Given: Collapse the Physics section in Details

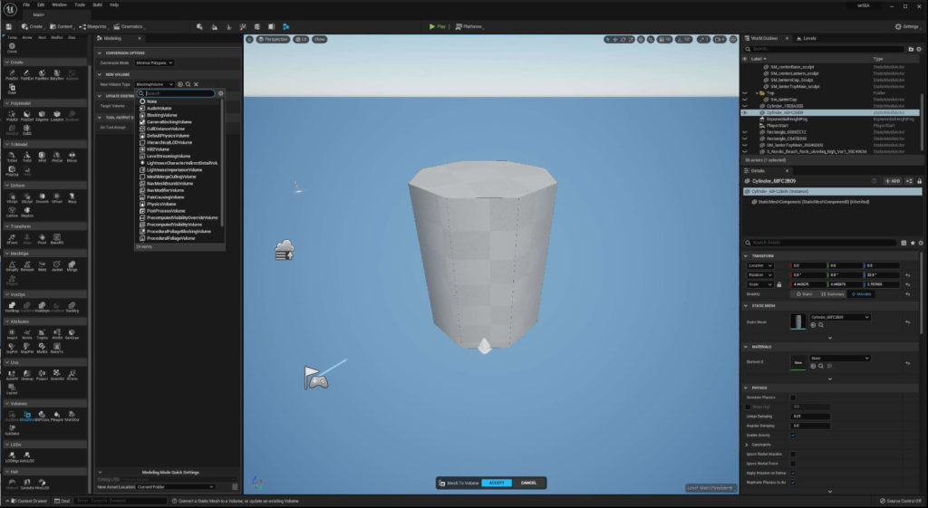Looking at the screenshot, I should click(x=746, y=388).
